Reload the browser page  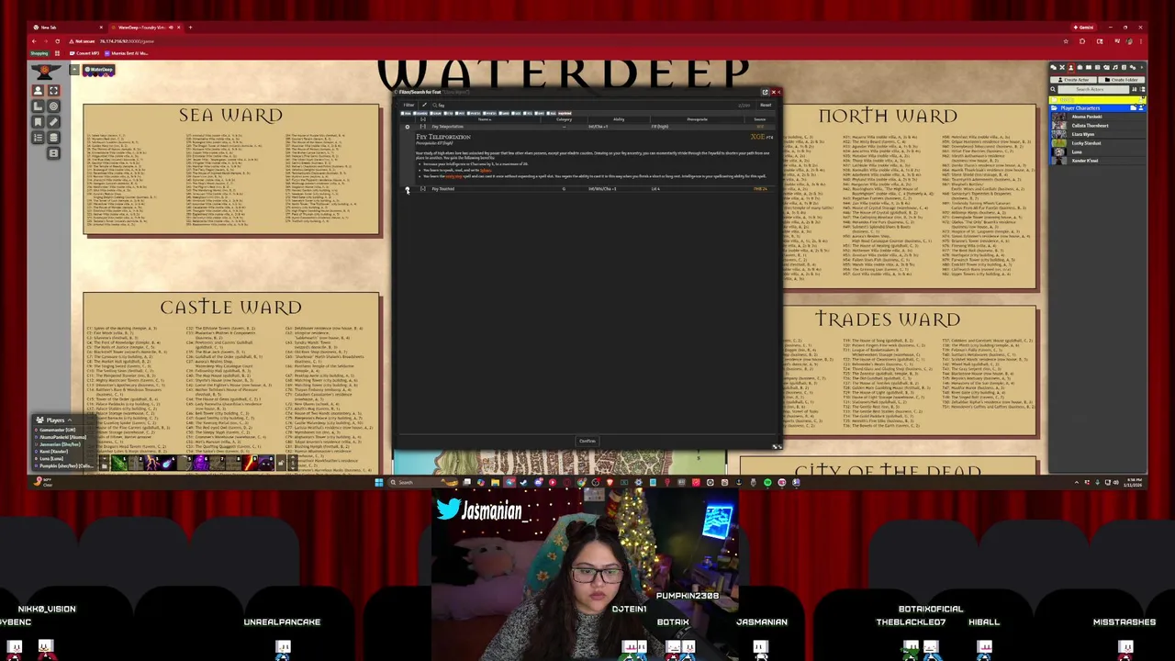click(x=58, y=41)
